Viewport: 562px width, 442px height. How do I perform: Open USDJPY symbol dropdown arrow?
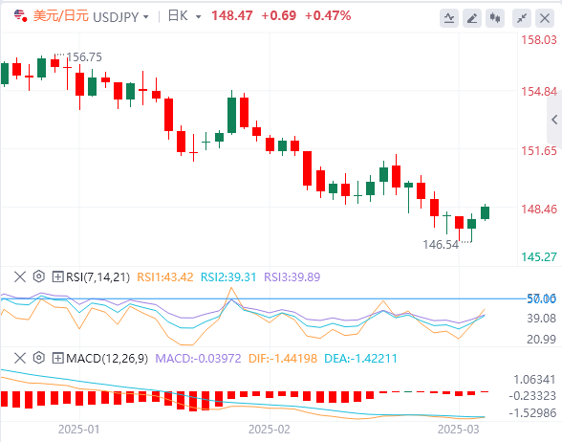pyautogui.click(x=146, y=17)
